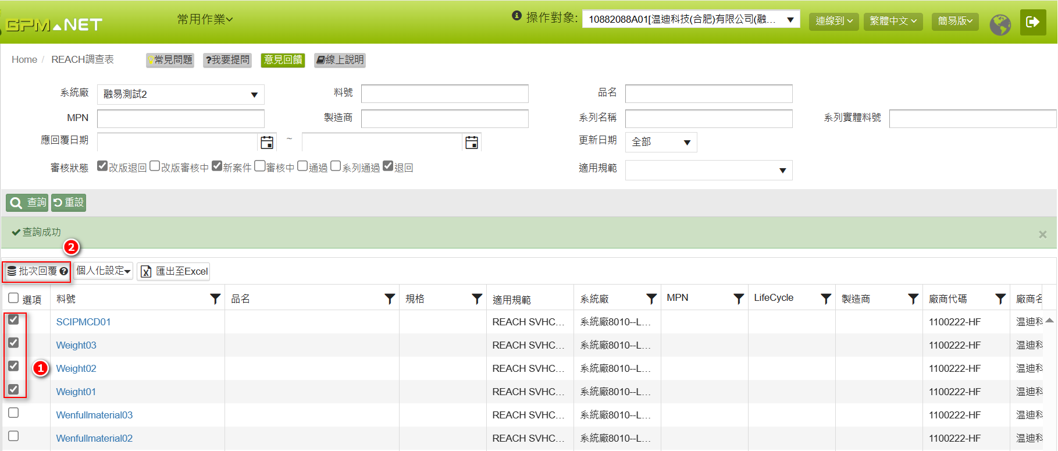Open the Wenfullmaterial03 part link

tap(94, 415)
